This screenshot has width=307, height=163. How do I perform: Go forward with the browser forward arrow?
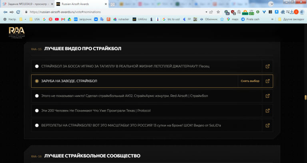point(12,12)
